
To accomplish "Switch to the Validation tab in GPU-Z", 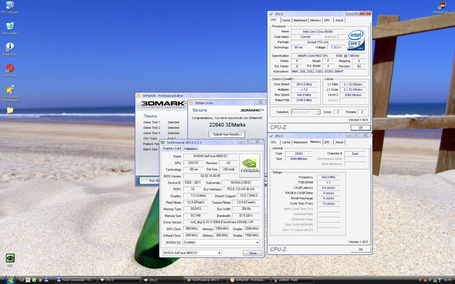I will [x=190, y=148].
